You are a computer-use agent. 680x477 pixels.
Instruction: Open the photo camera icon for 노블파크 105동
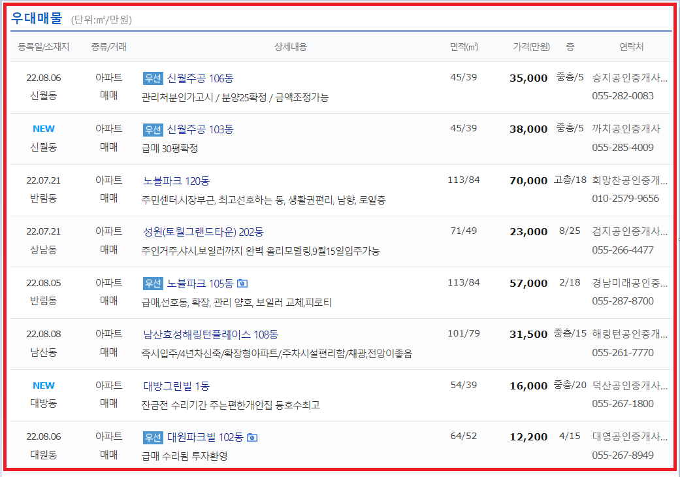tap(242, 284)
